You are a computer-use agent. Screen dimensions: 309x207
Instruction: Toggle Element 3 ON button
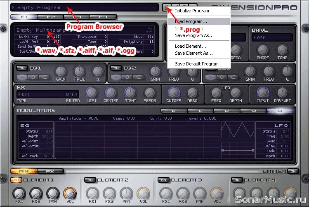pos(163,180)
